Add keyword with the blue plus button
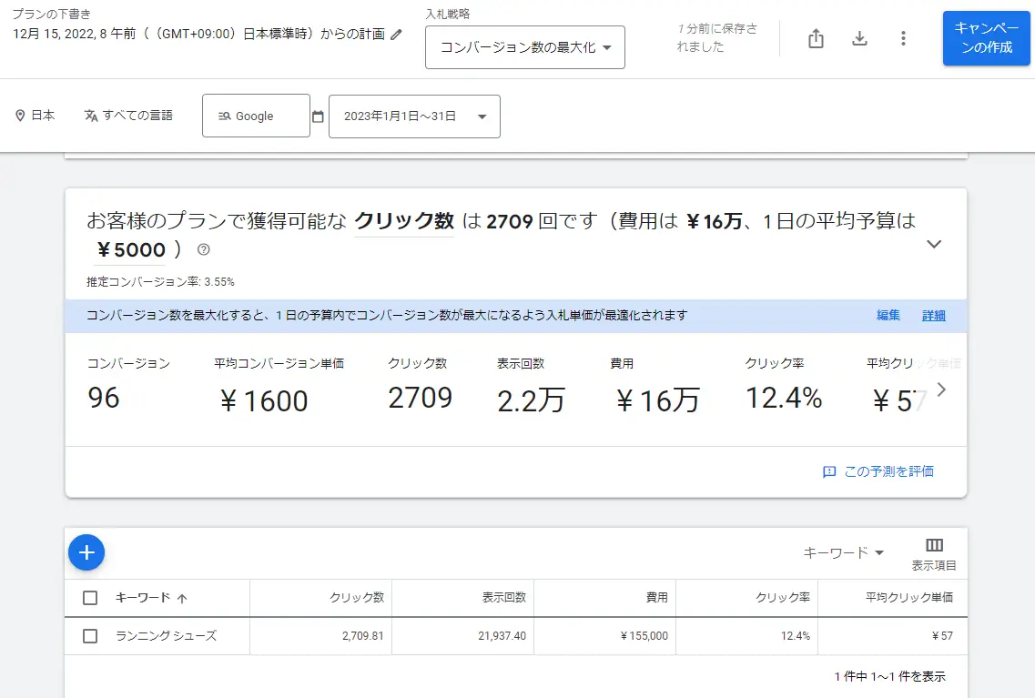This screenshot has height=698, width=1035. click(x=86, y=552)
